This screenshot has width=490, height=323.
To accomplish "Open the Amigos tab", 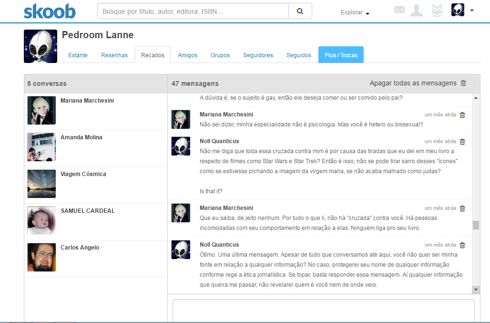I will coord(187,55).
